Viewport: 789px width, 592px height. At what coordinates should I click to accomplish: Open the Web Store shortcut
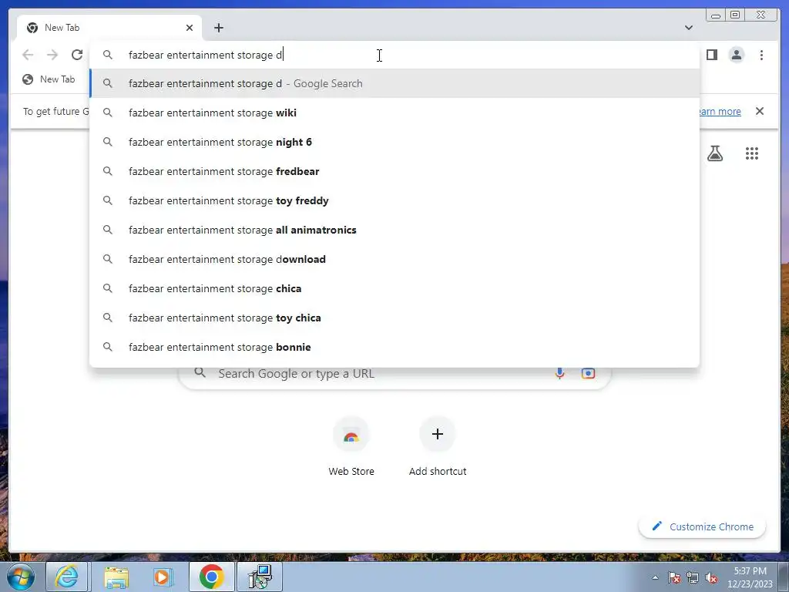(351, 447)
